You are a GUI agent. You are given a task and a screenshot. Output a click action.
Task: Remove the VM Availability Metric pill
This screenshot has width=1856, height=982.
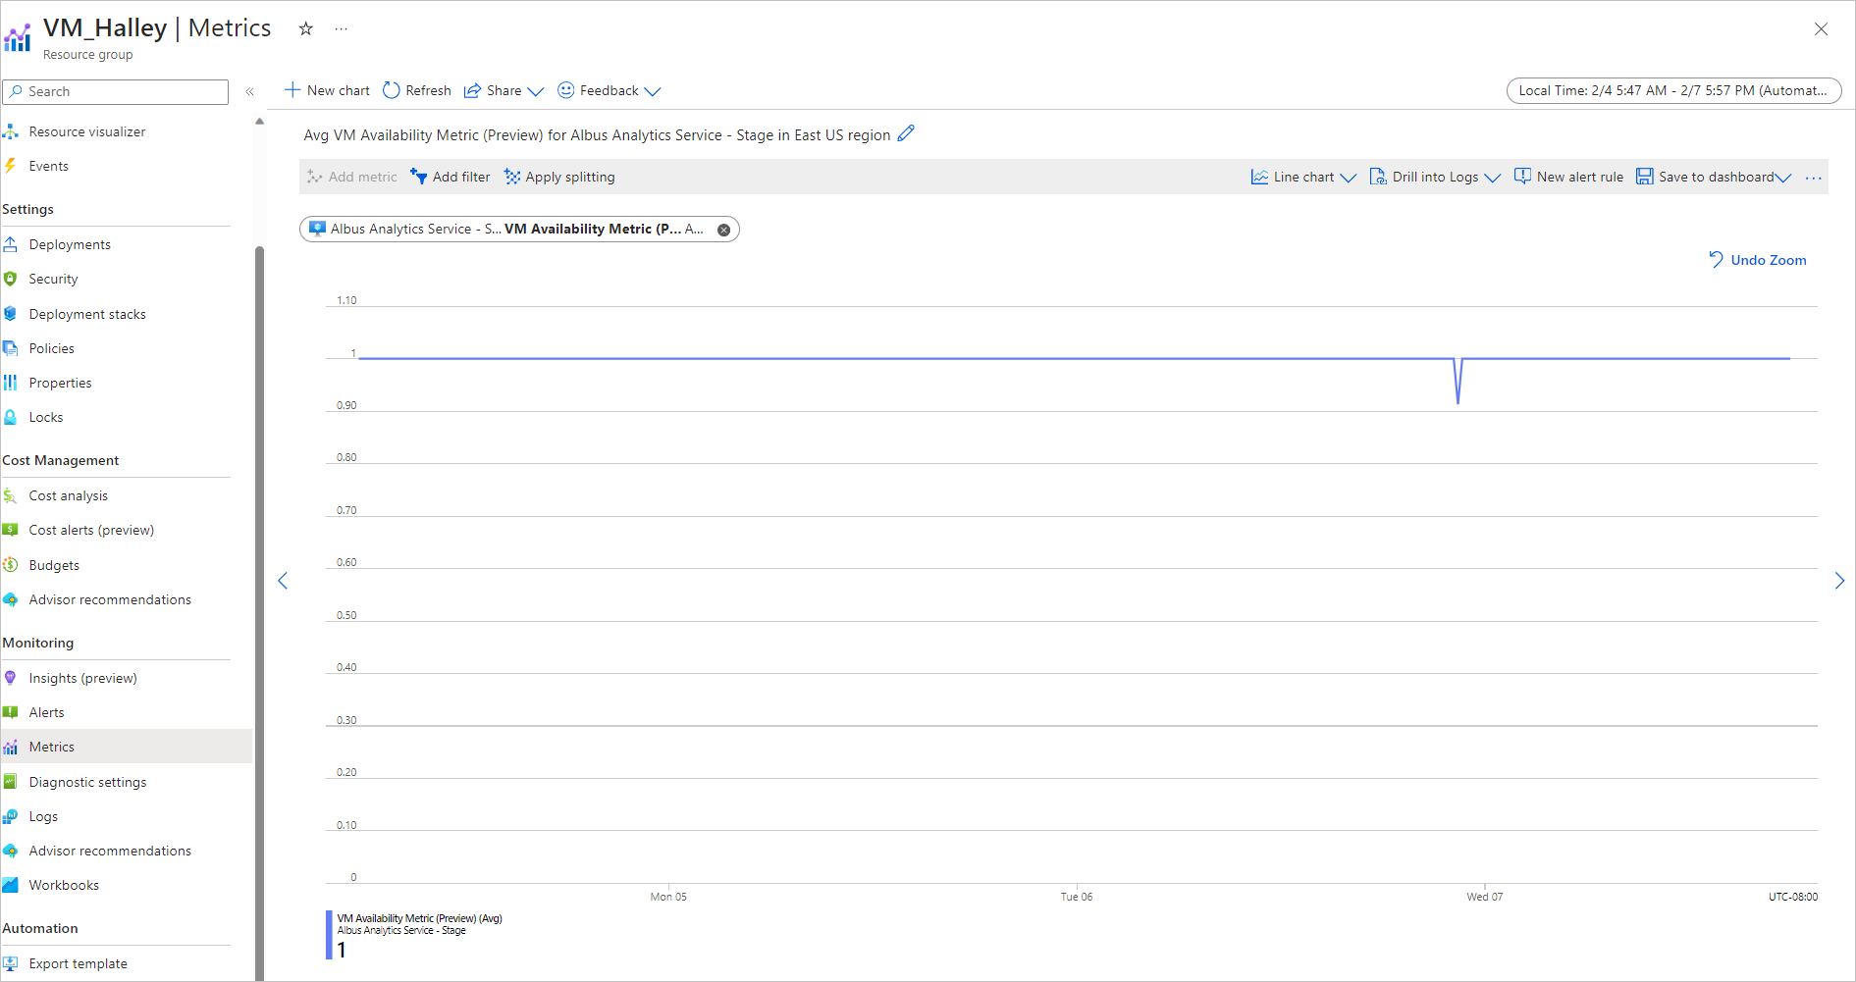pyautogui.click(x=723, y=230)
